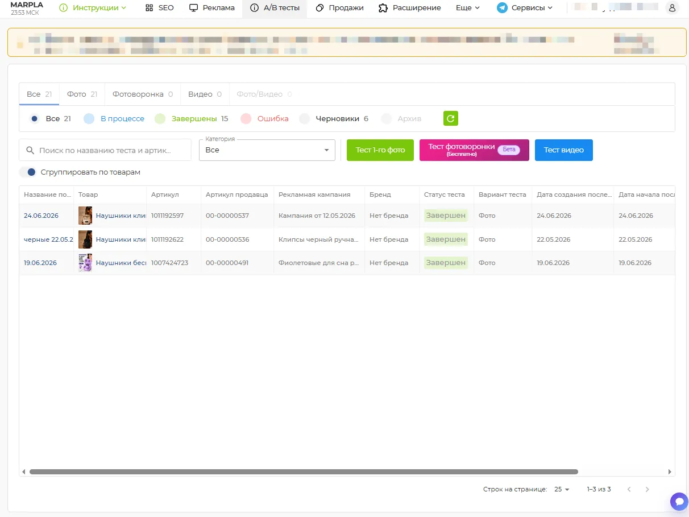Open the Категория dropdown
Image resolution: width=689 pixels, height=517 pixels.
click(x=267, y=150)
